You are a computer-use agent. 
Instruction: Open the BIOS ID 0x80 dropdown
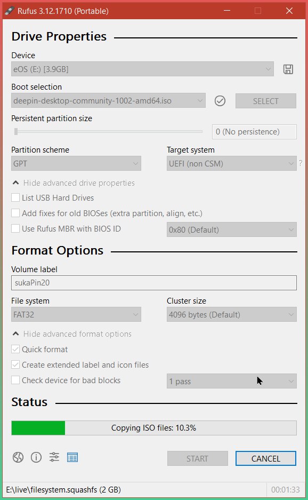click(232, 229)
